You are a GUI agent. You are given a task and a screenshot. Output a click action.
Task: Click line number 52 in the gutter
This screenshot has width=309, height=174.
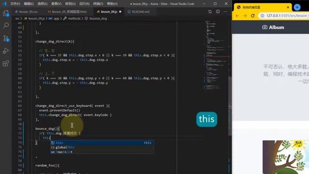tap(20, 42)
